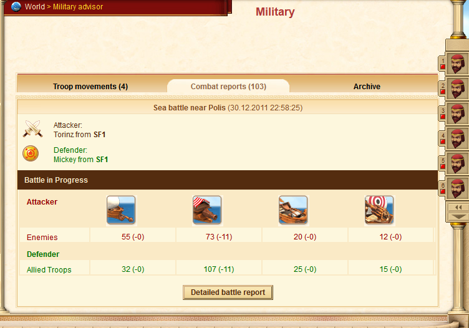Screen dimensions: 469x328
Task: Select advisor portrait number 5
Action: [458, 164]
